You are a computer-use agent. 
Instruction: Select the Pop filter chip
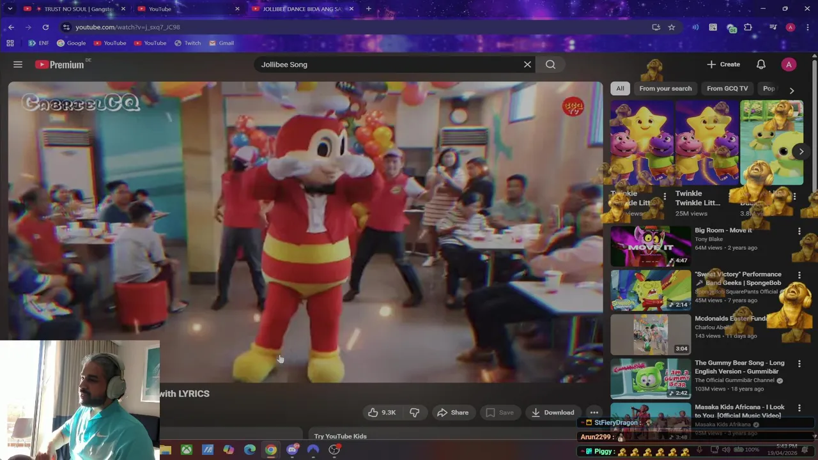point(769,89)
